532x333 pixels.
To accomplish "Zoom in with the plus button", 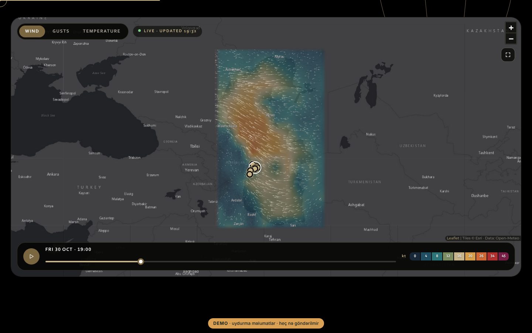I will [511, 28].
